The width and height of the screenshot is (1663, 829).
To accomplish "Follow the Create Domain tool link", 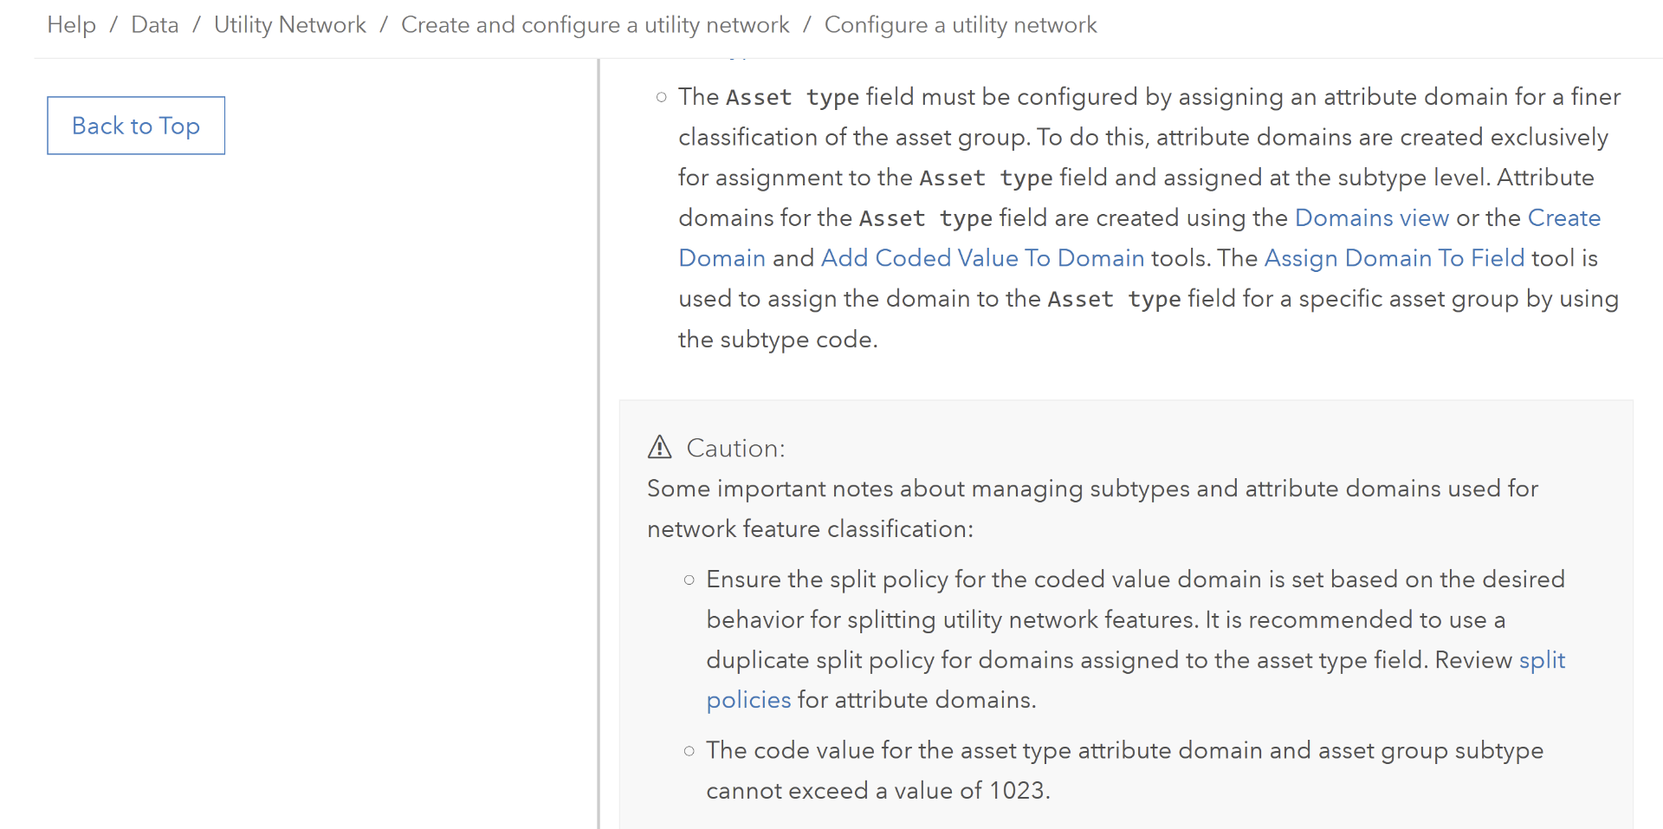I will coord(1563,218).
